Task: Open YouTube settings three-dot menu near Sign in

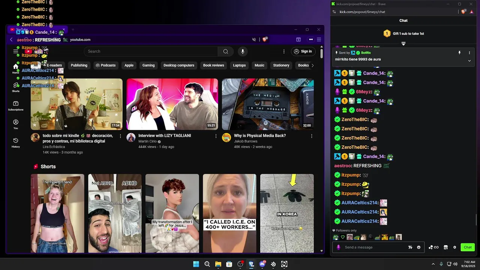Action: (284, 51)
